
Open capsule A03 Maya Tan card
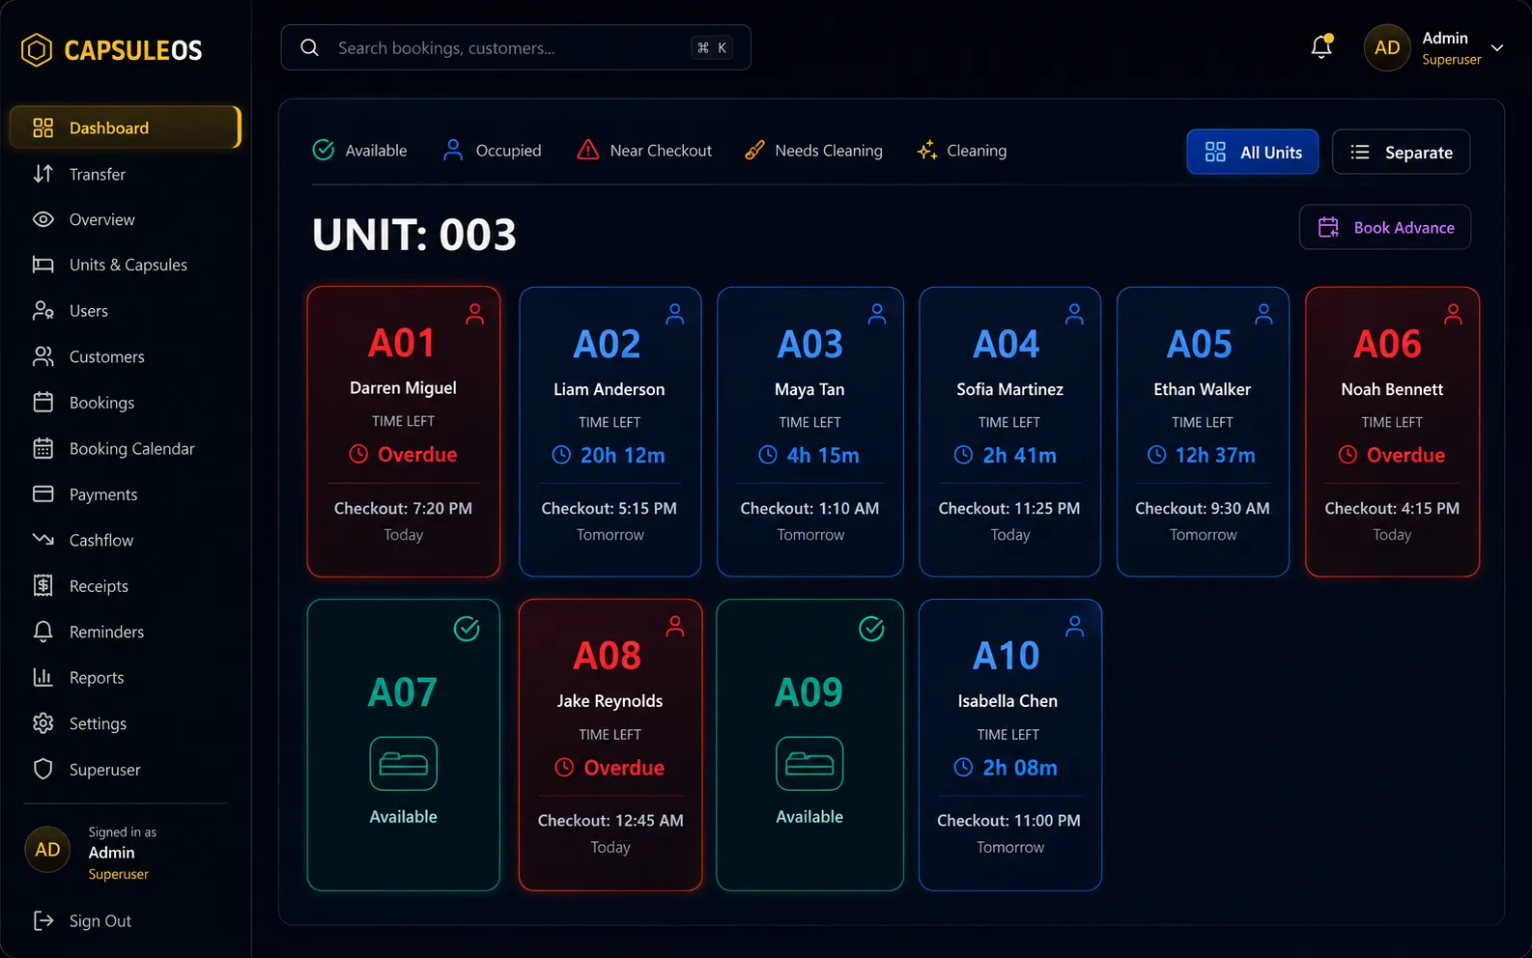(810, 432)
